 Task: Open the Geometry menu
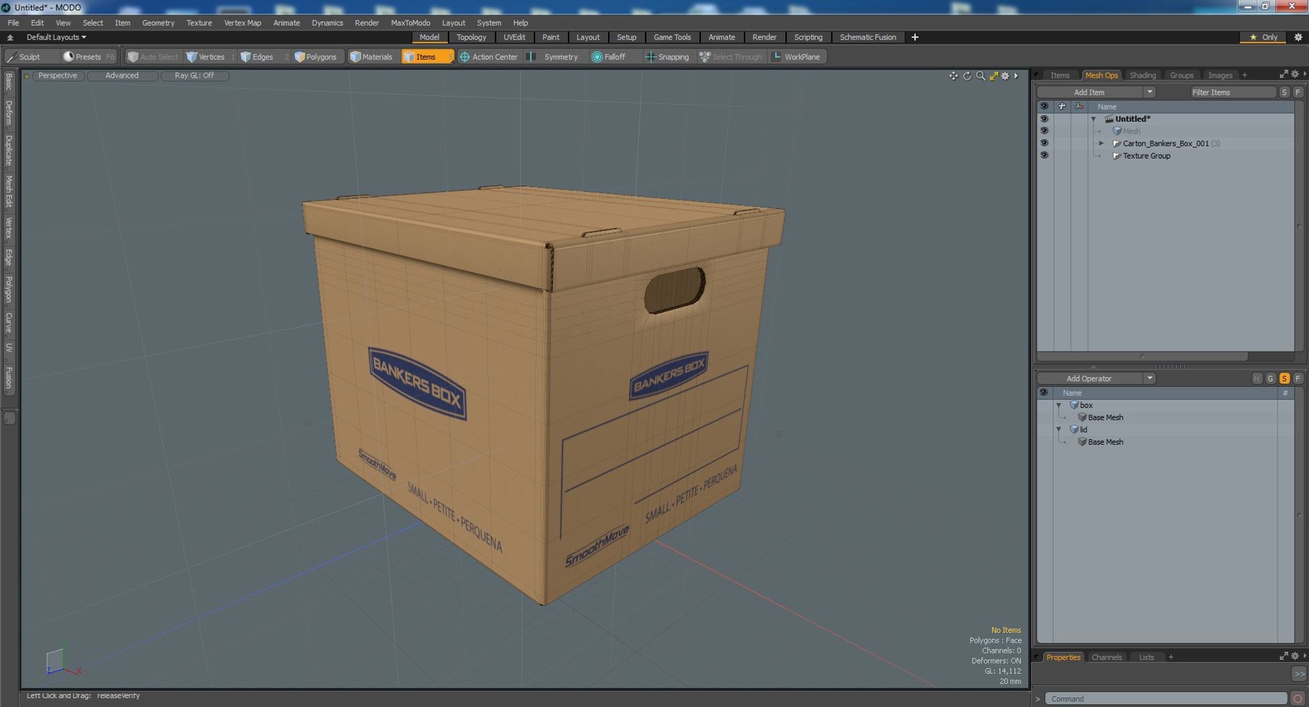[158, 22]
